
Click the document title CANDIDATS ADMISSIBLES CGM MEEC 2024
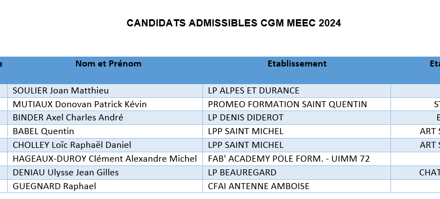click(234, 23)
